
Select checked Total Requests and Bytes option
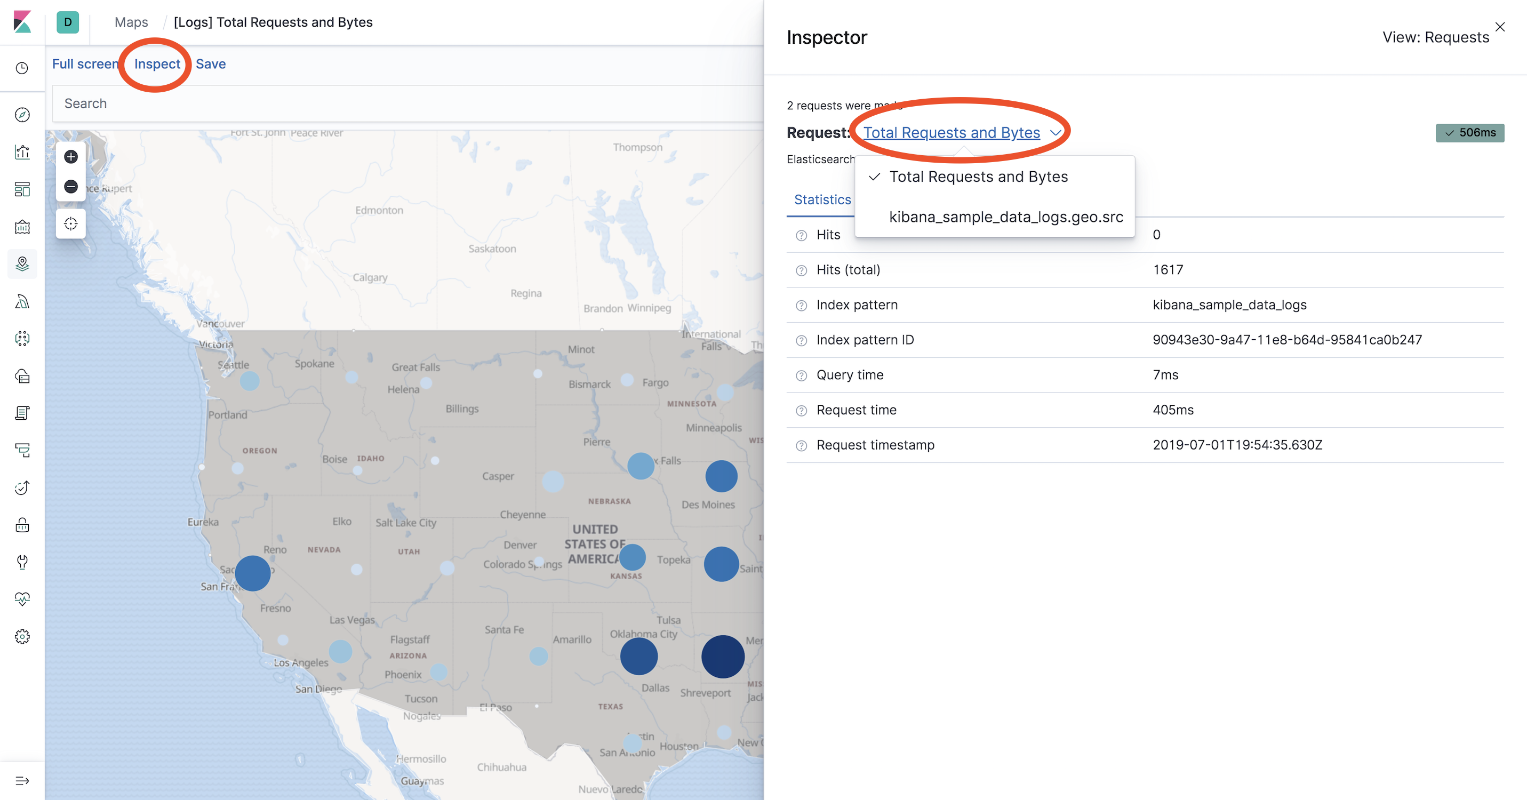[978, 177]
